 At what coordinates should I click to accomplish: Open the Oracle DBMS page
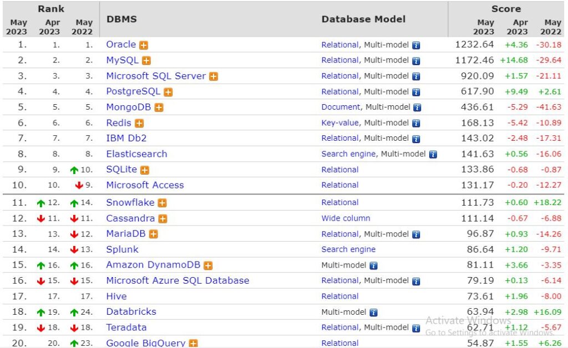[x=120, y=45]
